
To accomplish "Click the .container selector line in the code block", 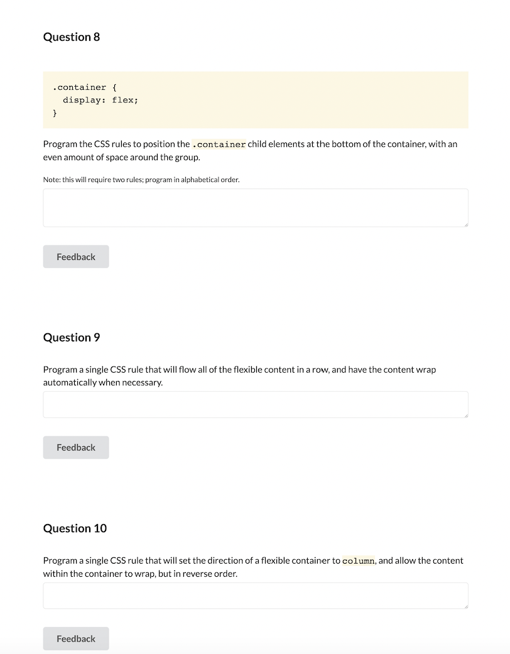I will tap(84, 87).
